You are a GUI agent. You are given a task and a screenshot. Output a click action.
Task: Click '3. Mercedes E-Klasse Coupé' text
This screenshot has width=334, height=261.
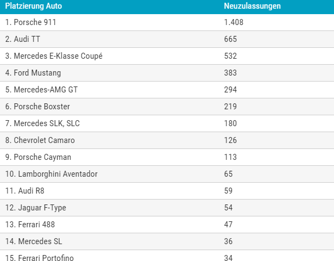tap(54, 56)
